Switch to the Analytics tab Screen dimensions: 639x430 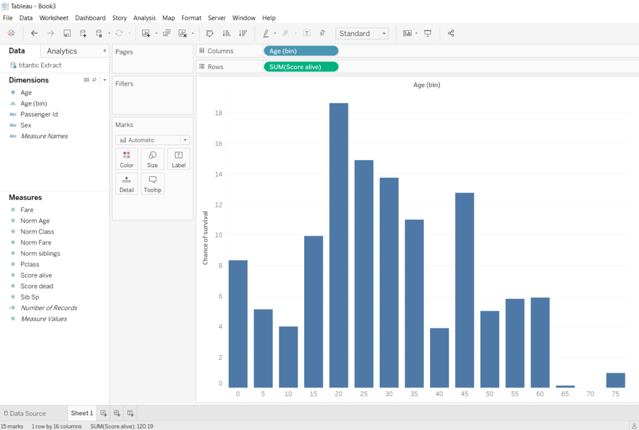[x=61, y=51]
